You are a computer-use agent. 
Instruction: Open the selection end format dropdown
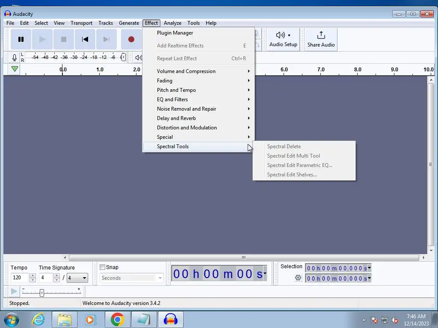tap(369, 278)
